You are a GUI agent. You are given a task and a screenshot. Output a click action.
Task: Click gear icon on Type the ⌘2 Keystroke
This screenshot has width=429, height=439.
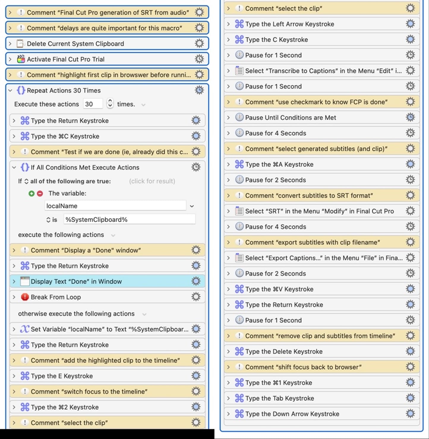[x=196, y=407]
